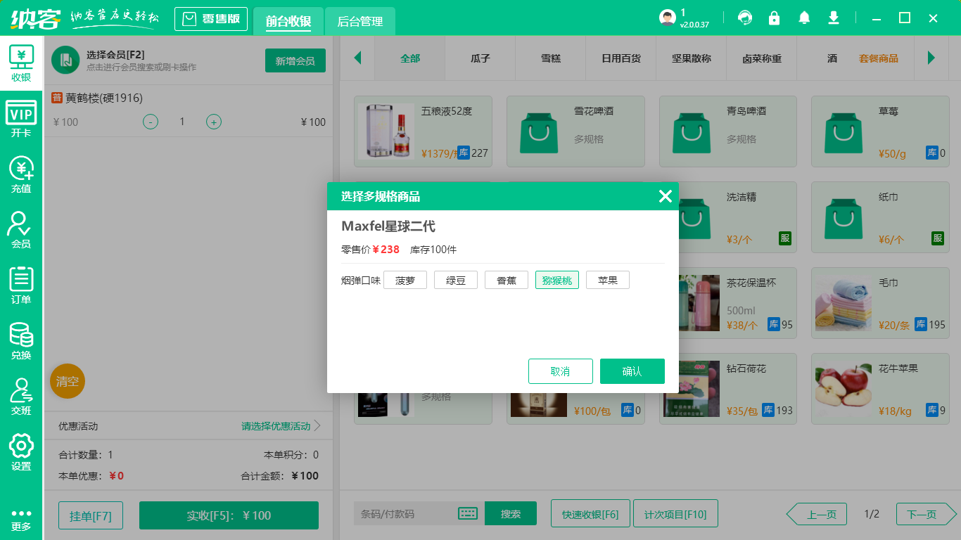Confirm selection with the 确认 button
This screenshot has width=961, height=540.
tap(632, 371)
